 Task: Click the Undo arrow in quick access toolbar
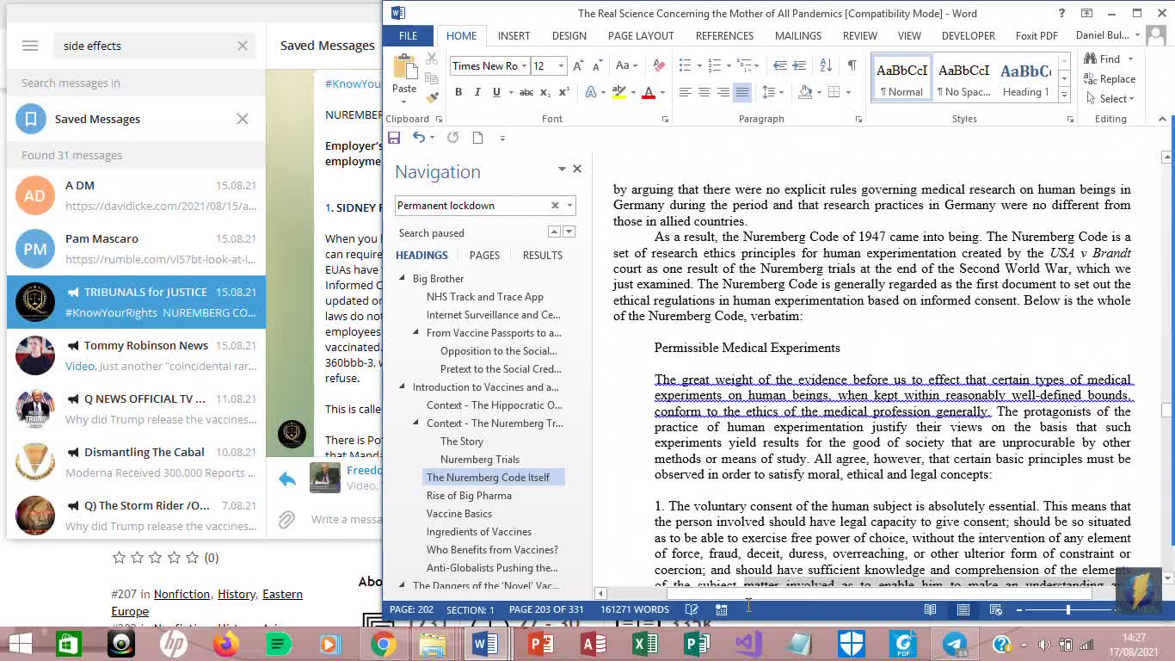point(418,138)
